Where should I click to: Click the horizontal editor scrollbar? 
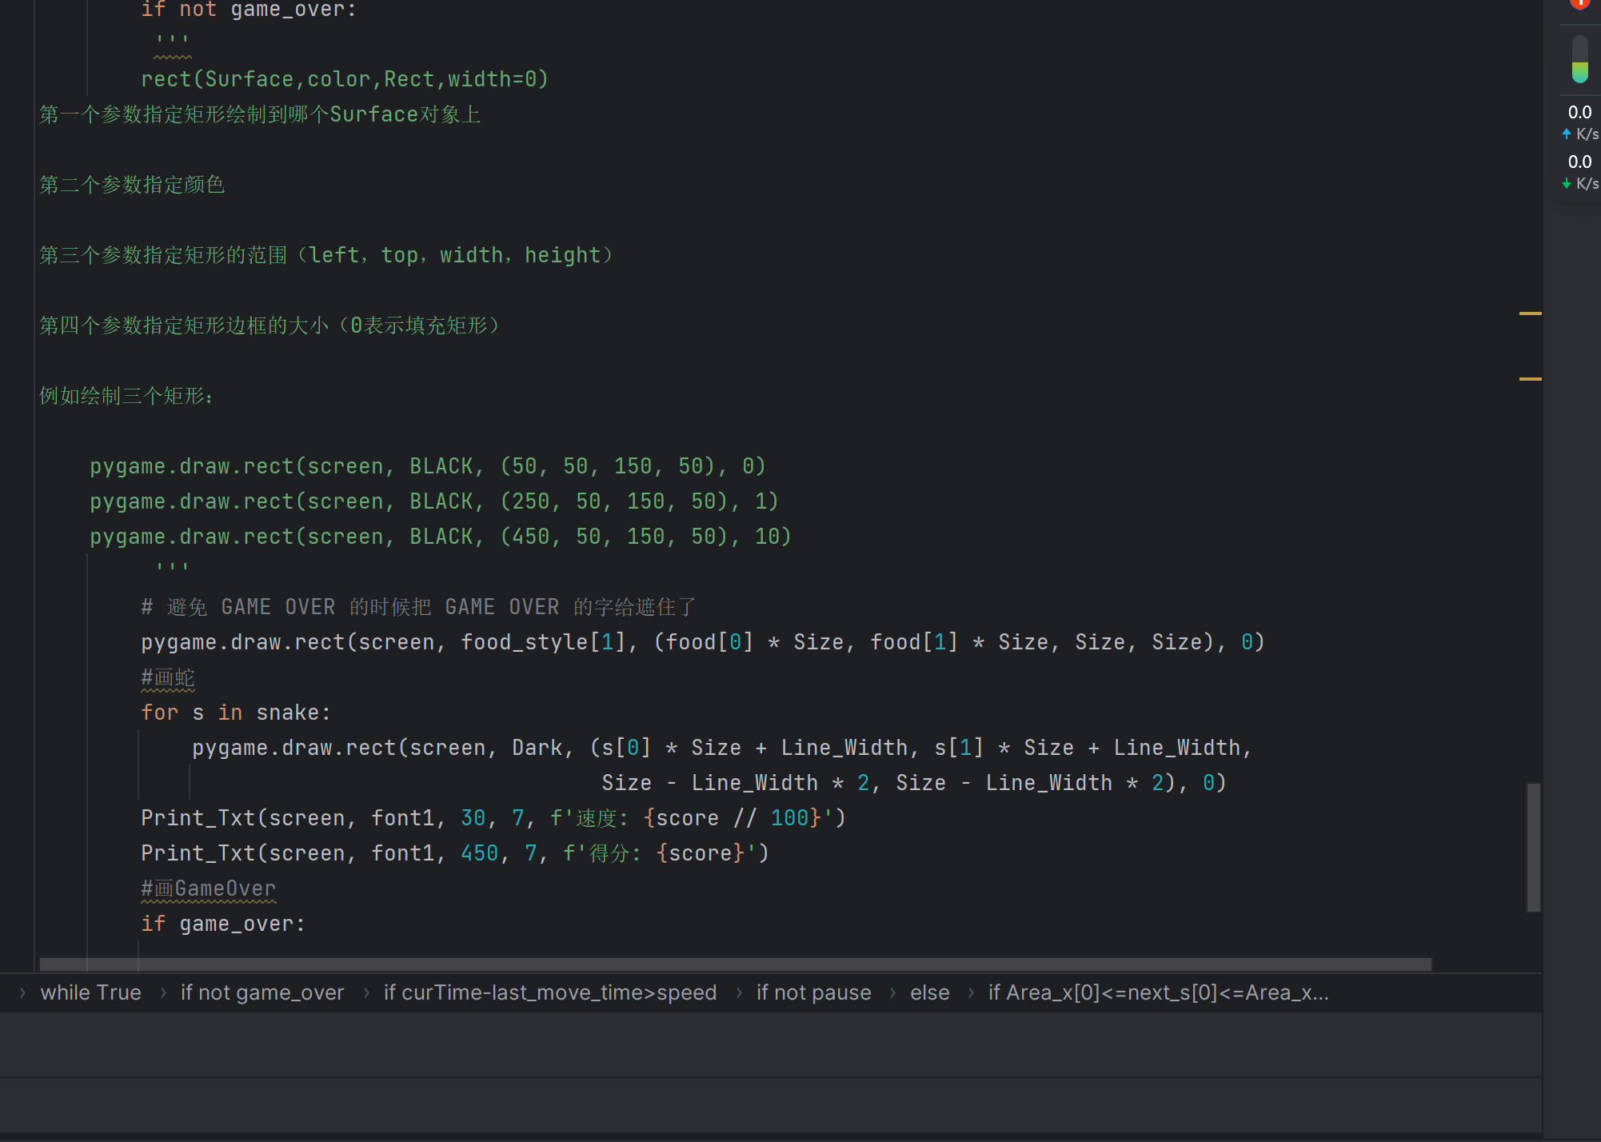[x=735, y=964]
